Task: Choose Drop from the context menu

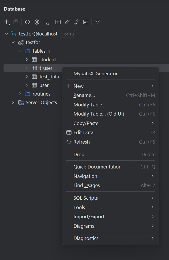Action: (x=110, y=154)
